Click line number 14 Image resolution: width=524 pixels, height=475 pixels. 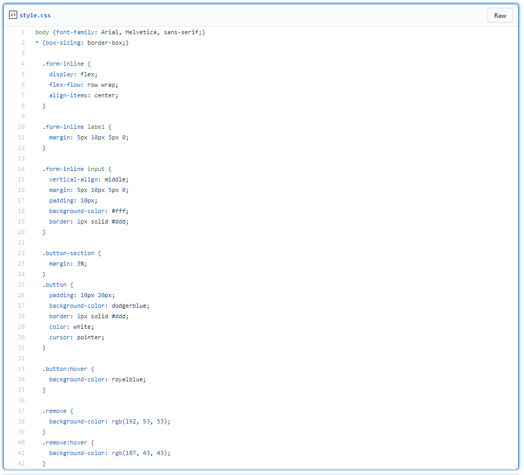click(21, 169)
